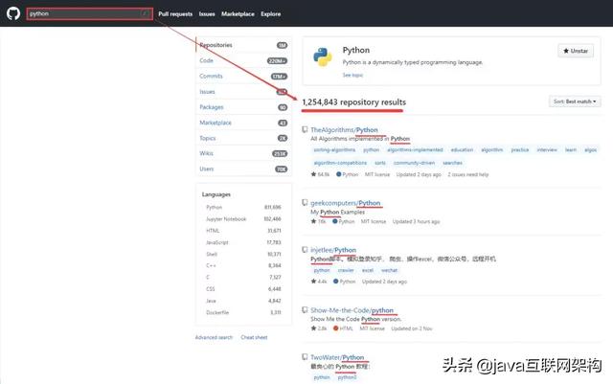Viewport: 613px width, 384px height.
Task: Open Marketplace in top navigation
Action: pos(238,14)
